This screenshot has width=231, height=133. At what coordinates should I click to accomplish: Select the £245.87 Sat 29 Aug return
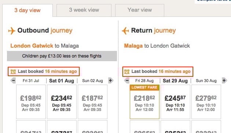[175, 102]
